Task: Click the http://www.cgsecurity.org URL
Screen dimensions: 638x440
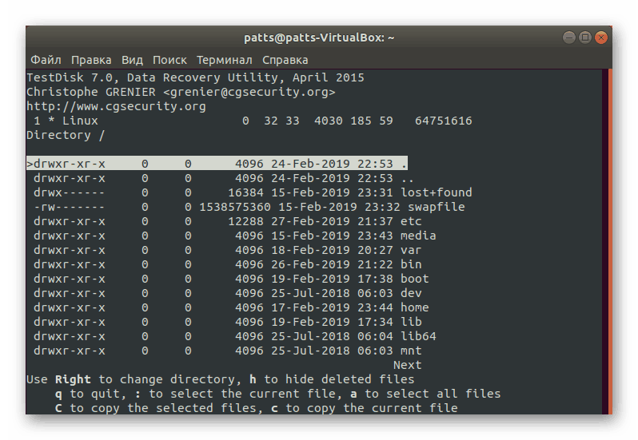Action: pyautogui.click(x=117, y=106)
